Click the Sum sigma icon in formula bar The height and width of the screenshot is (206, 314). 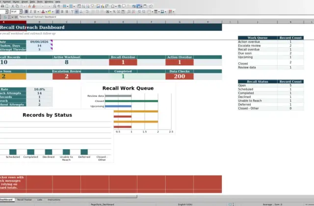point(9,17)
